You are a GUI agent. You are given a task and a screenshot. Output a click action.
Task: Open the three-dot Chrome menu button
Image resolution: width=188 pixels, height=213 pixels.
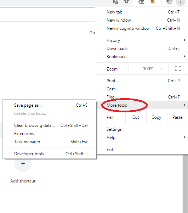[x=181, y=2]
